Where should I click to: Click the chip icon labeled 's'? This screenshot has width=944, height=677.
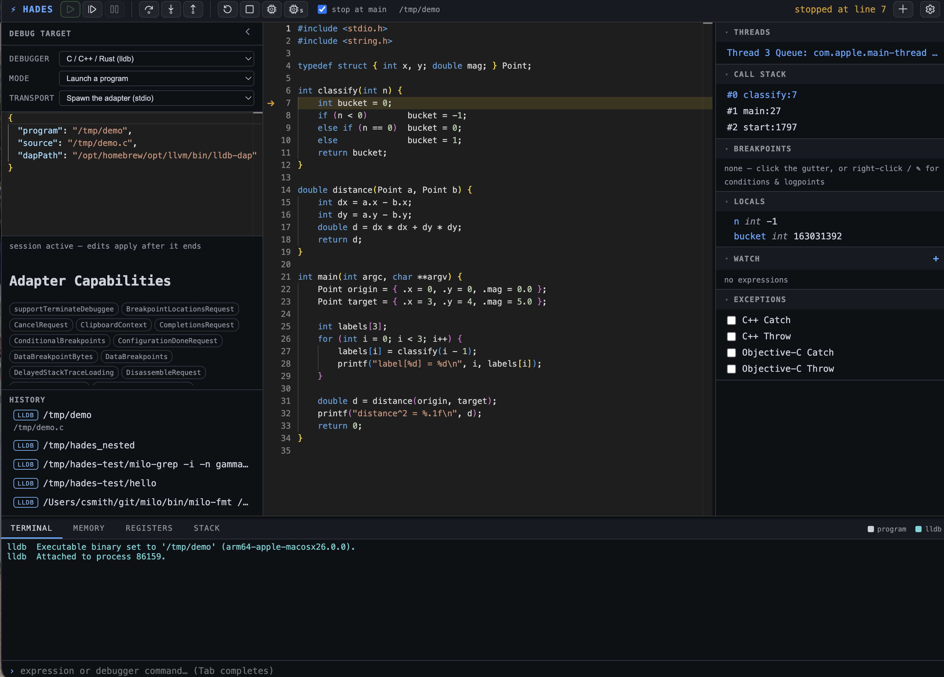click(x=296, y=9)
